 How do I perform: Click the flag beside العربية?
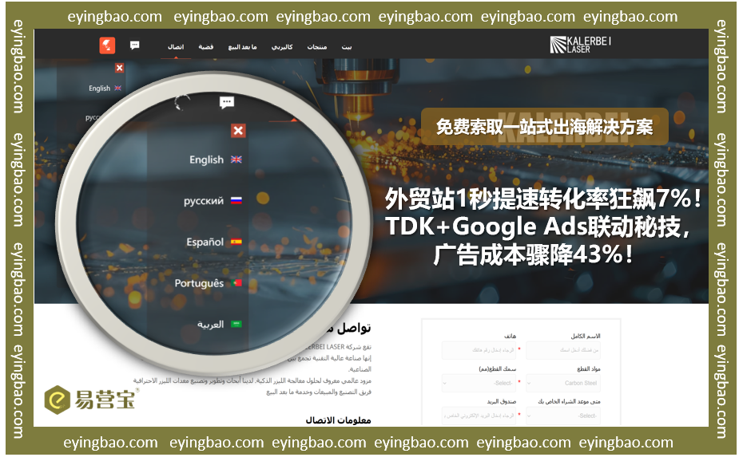(237, 322)
